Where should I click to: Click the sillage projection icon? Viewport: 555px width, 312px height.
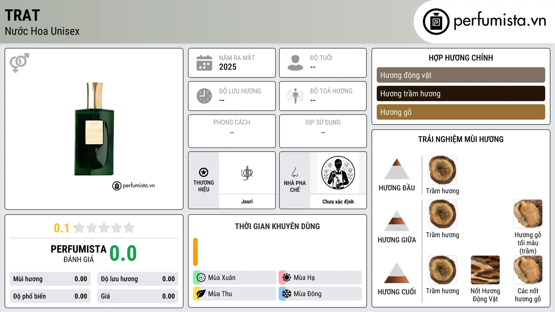pyautogui.click(x=295, y=96)
